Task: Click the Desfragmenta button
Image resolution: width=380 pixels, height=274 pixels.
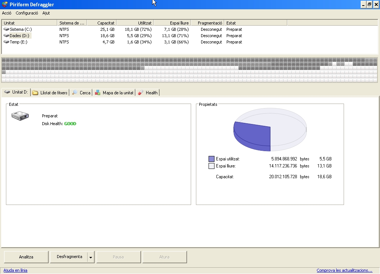Action: pyautogui.click(x=69, y=257)
